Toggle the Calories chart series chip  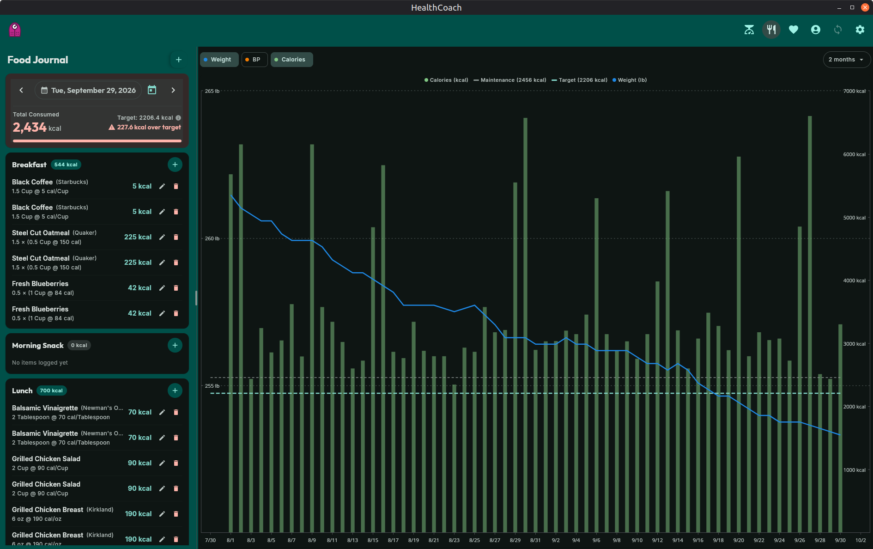pos(291,60)
